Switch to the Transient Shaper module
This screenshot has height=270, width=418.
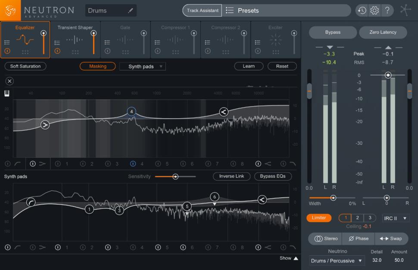pyautogui.click(x=75, y=39)
